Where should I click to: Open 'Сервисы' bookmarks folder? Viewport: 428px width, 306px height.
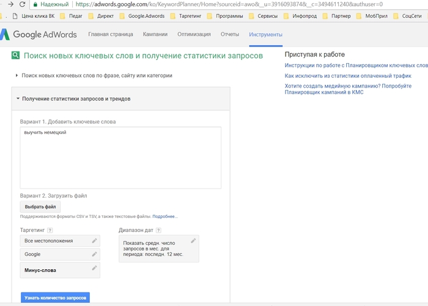[x=264, y=16]
